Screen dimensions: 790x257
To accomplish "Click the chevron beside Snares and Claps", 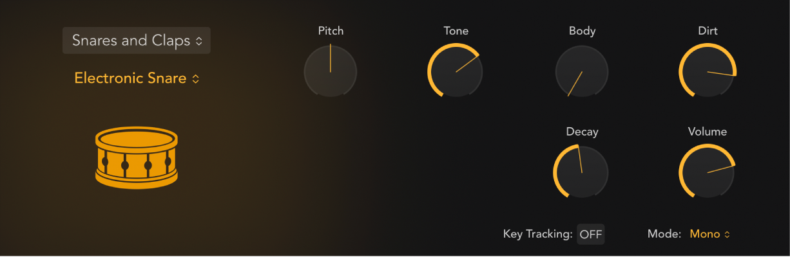I will [x=199, y=41].
